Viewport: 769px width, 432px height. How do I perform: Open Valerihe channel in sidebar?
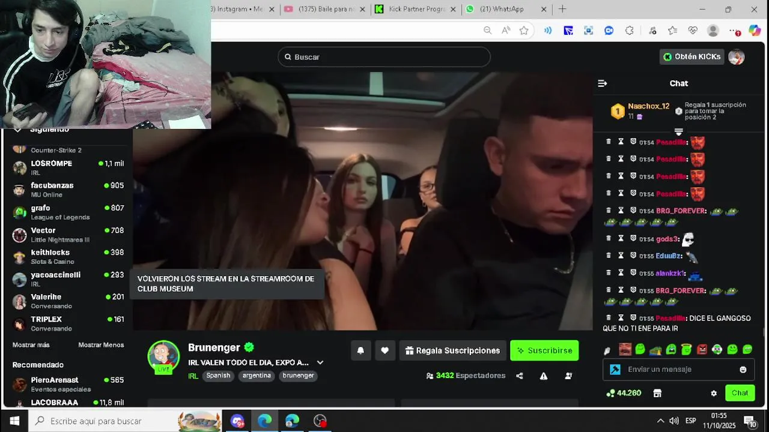[x=68, y=301]
